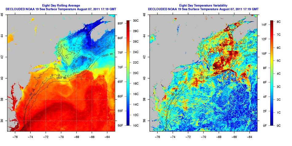The width and height of the screenshot is (292, 146).
Task: Click the "Eight Day Temperature Variability" title
Action: click(x=203, y=6)
